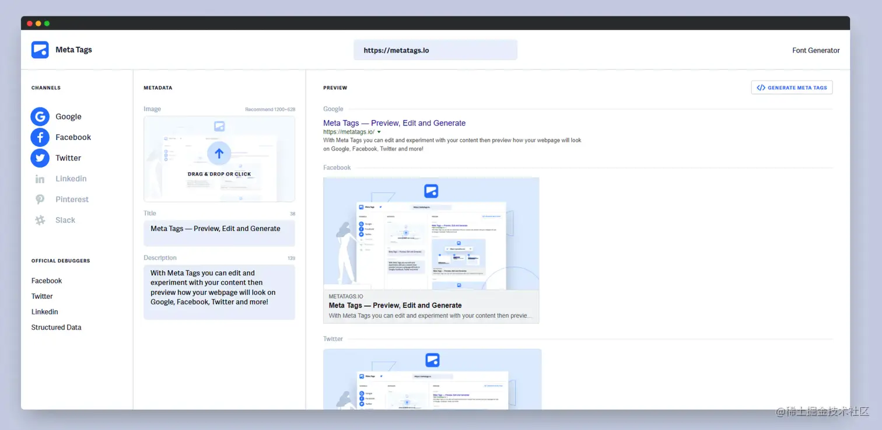Viewport: 882px width, 430px height.
Task: Enable the Linkedin channel icon
Action: [40, 179]
